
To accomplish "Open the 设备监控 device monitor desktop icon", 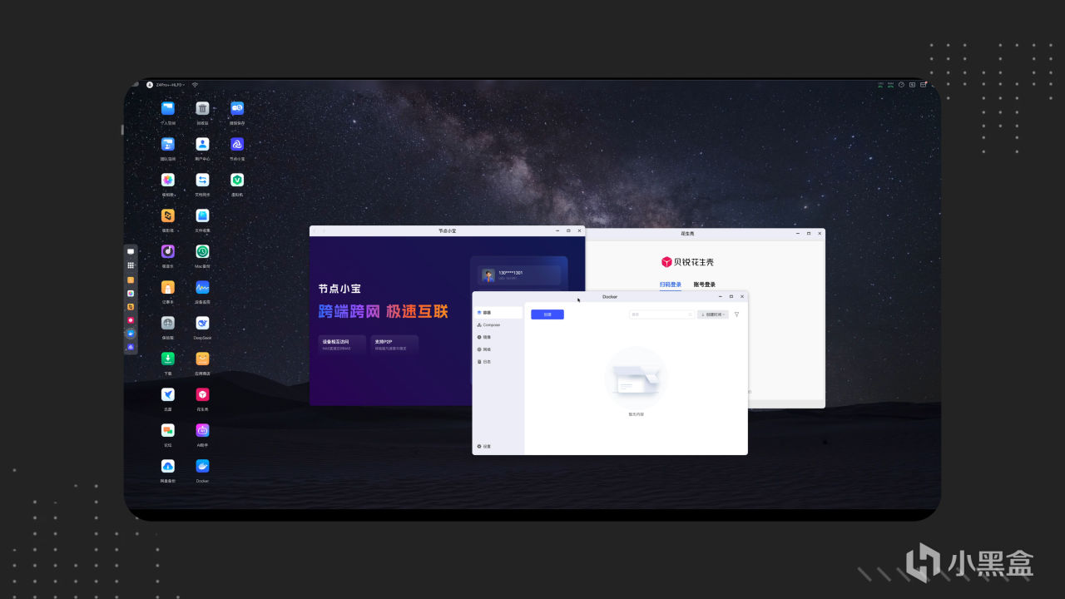I will click(x=202, y=287).
